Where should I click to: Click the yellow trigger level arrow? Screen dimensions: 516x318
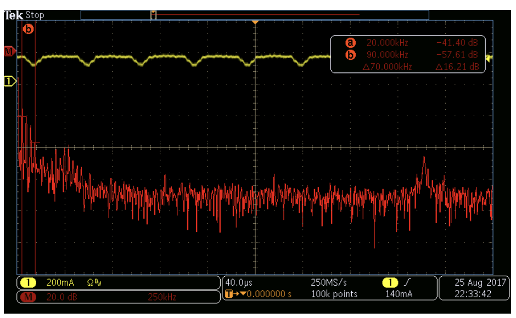point(489,58)
